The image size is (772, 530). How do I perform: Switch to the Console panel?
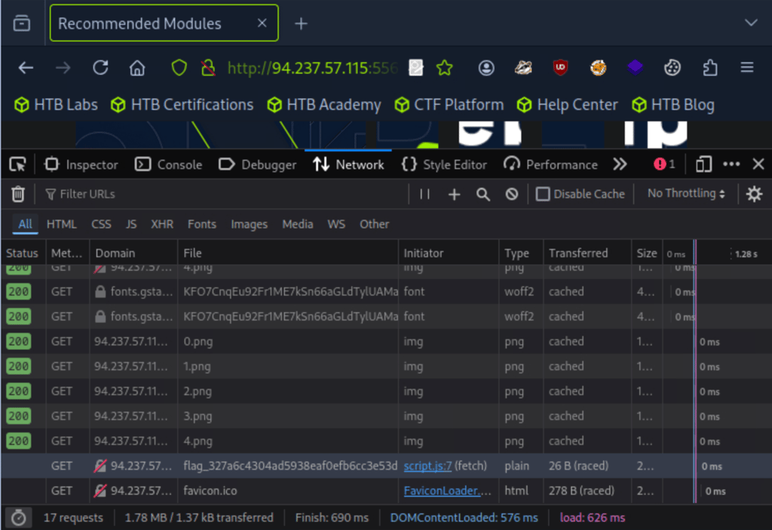[168, 164]
